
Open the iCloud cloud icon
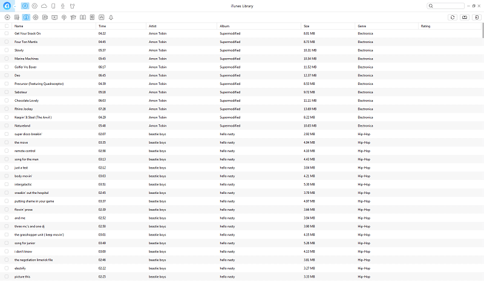[x=44, y=6]
